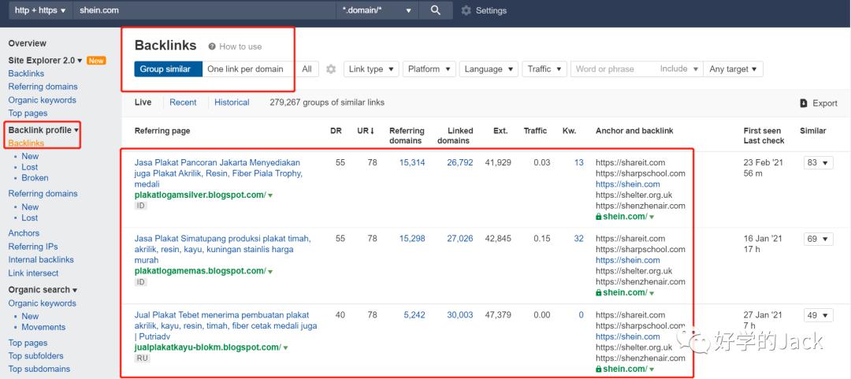Open Settings via the gear icon
Image resolution: width=851 pixels, height=379 pixels.
(x=466, y=11)
